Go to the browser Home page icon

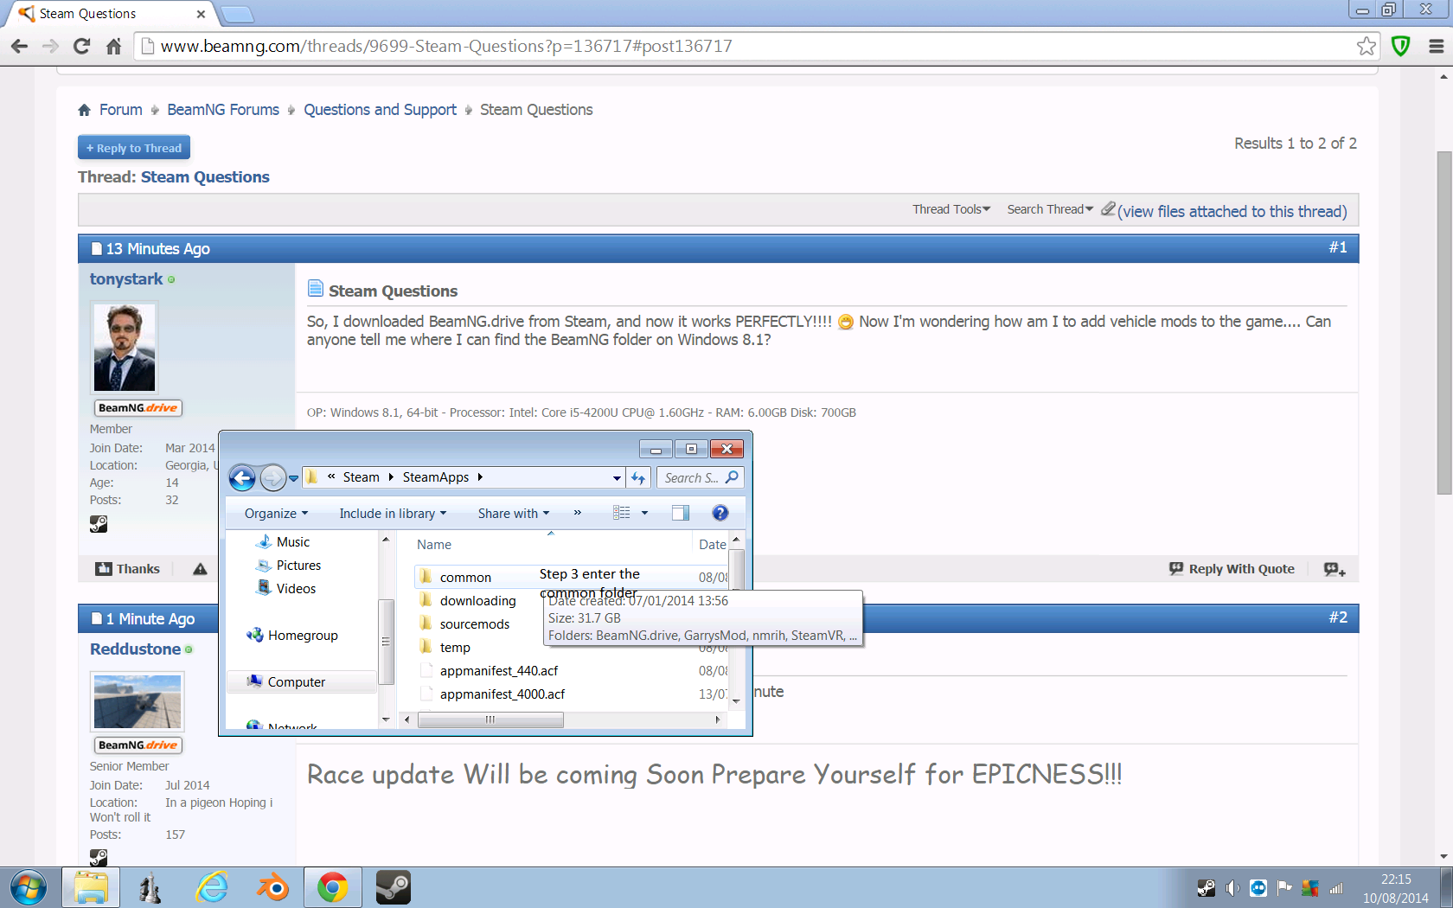(x=113, y=46)
